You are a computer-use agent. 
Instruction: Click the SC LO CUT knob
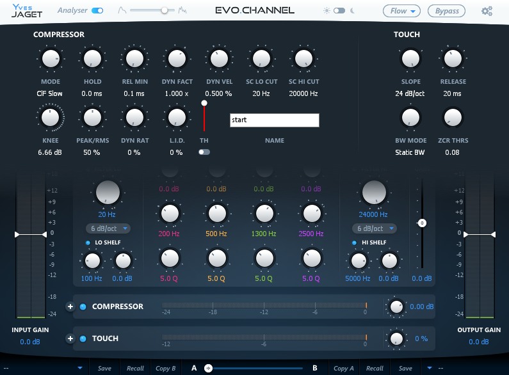(x=261, y=59)
